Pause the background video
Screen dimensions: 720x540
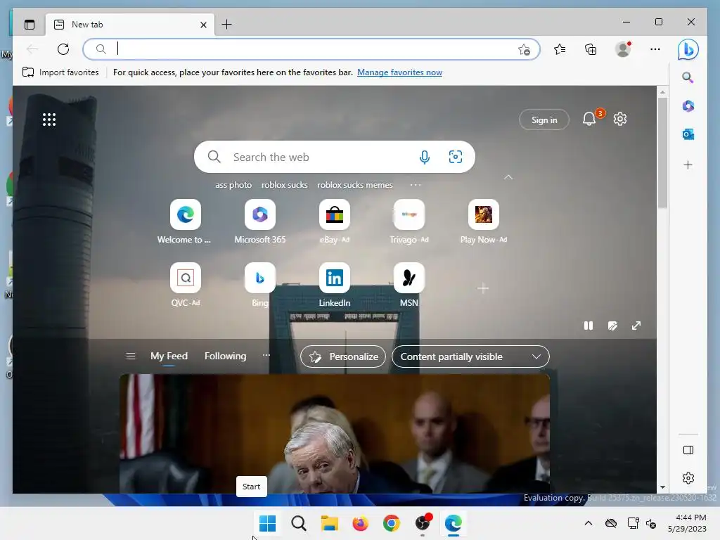[589, 326]
